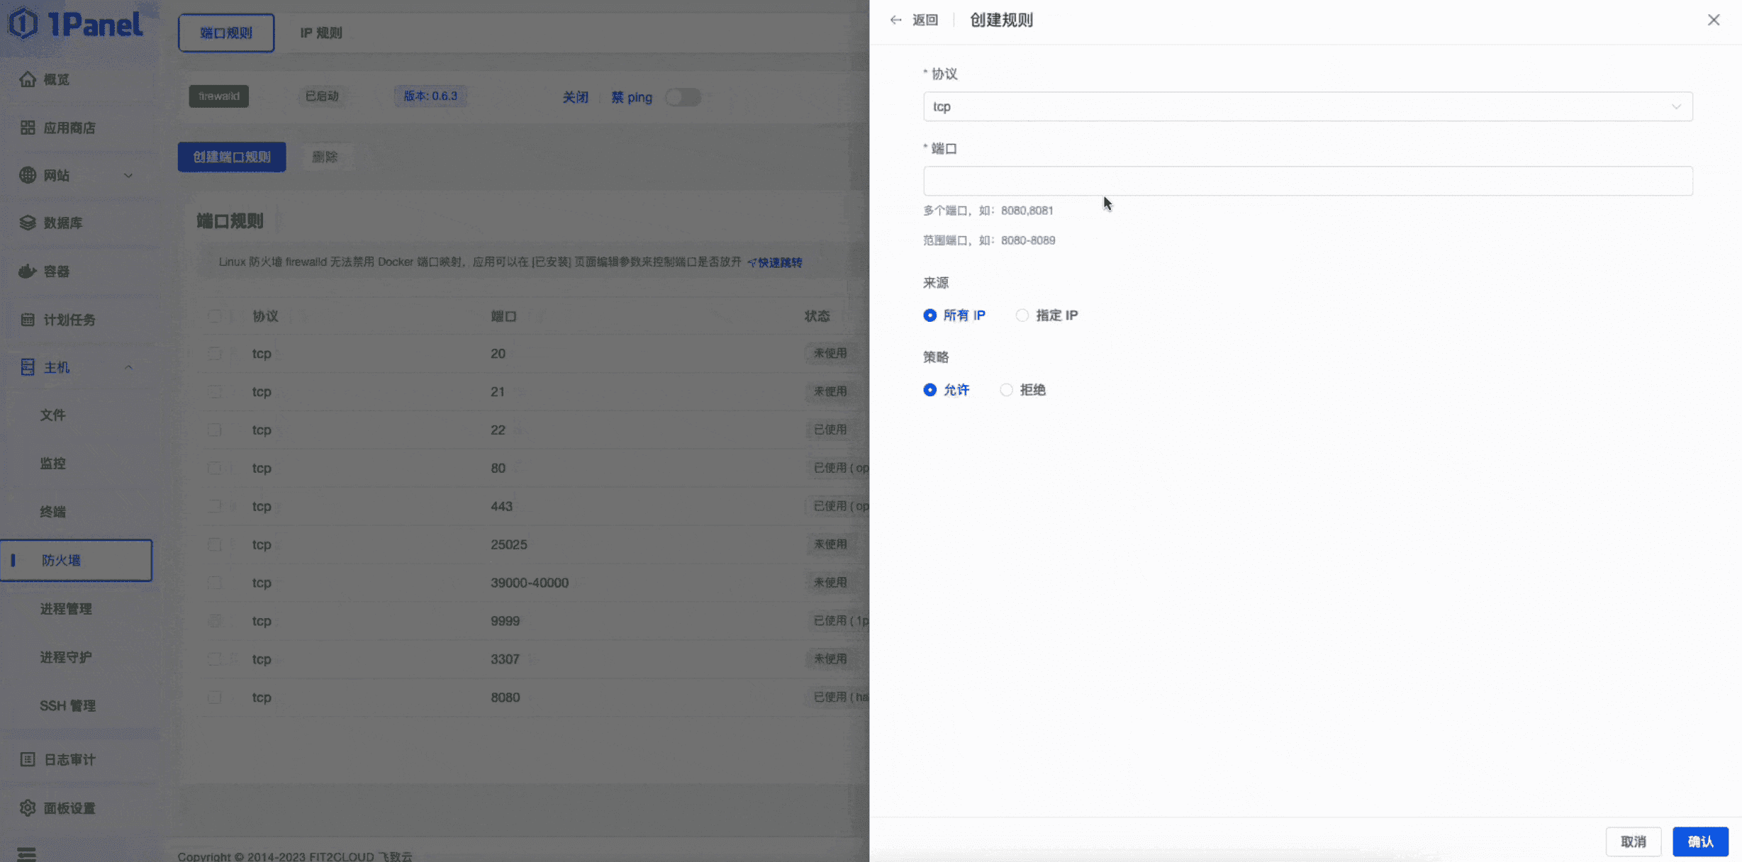Click the back arrow in the drawer
Screen dimensions: 1742x862
click(895, 20)
